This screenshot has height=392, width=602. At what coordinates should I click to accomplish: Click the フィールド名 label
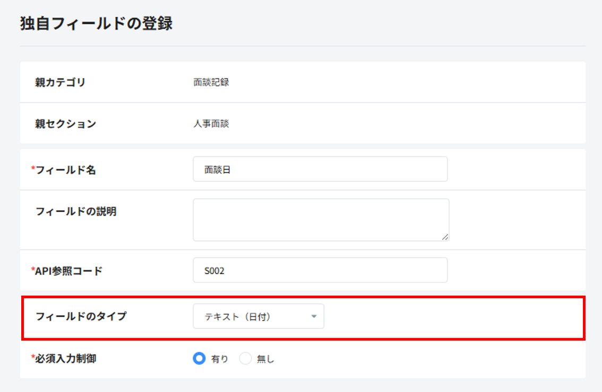click(65, 170)
